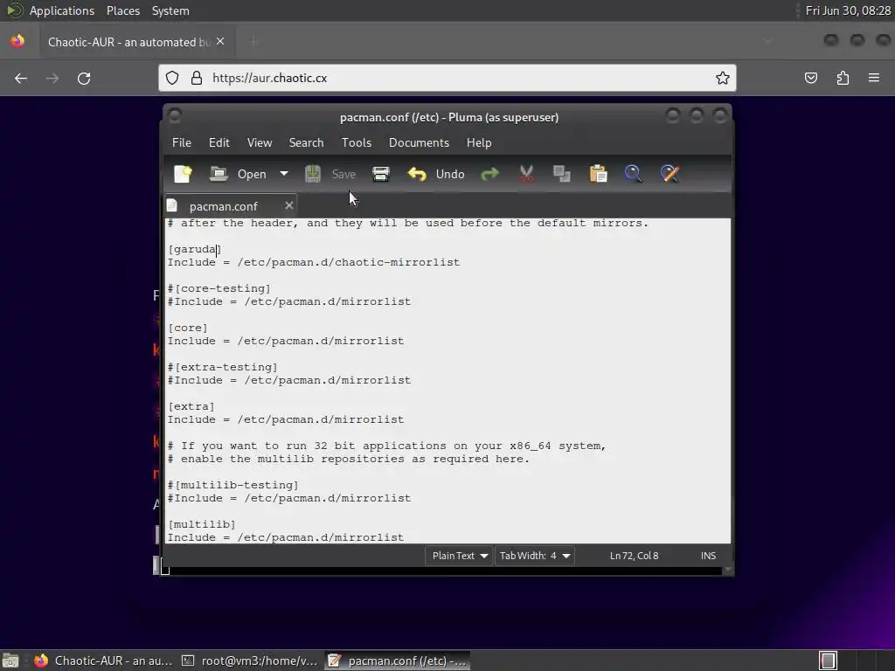The image size is (895, 671).
Task: Open the Documents menu
Action: coord(419,142)
